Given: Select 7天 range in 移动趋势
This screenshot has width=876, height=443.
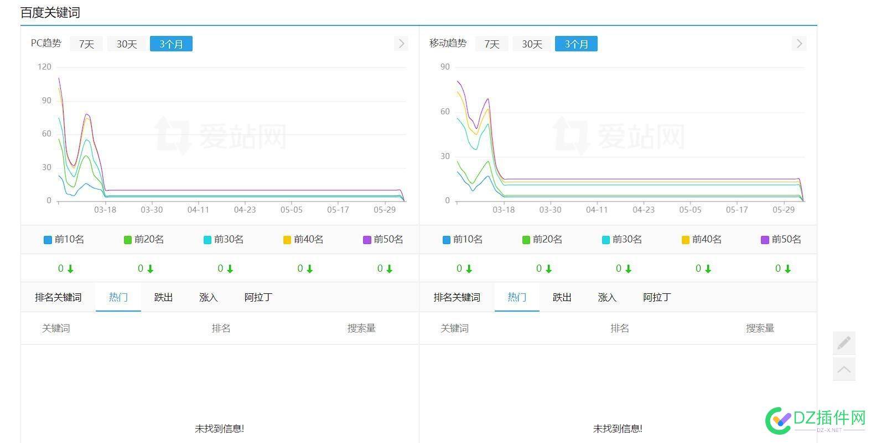Looking at the screenshot, I should [x=491, y=44].
